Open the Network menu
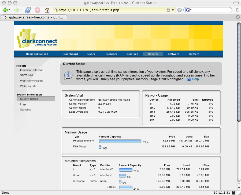 [x=112, y=54]
